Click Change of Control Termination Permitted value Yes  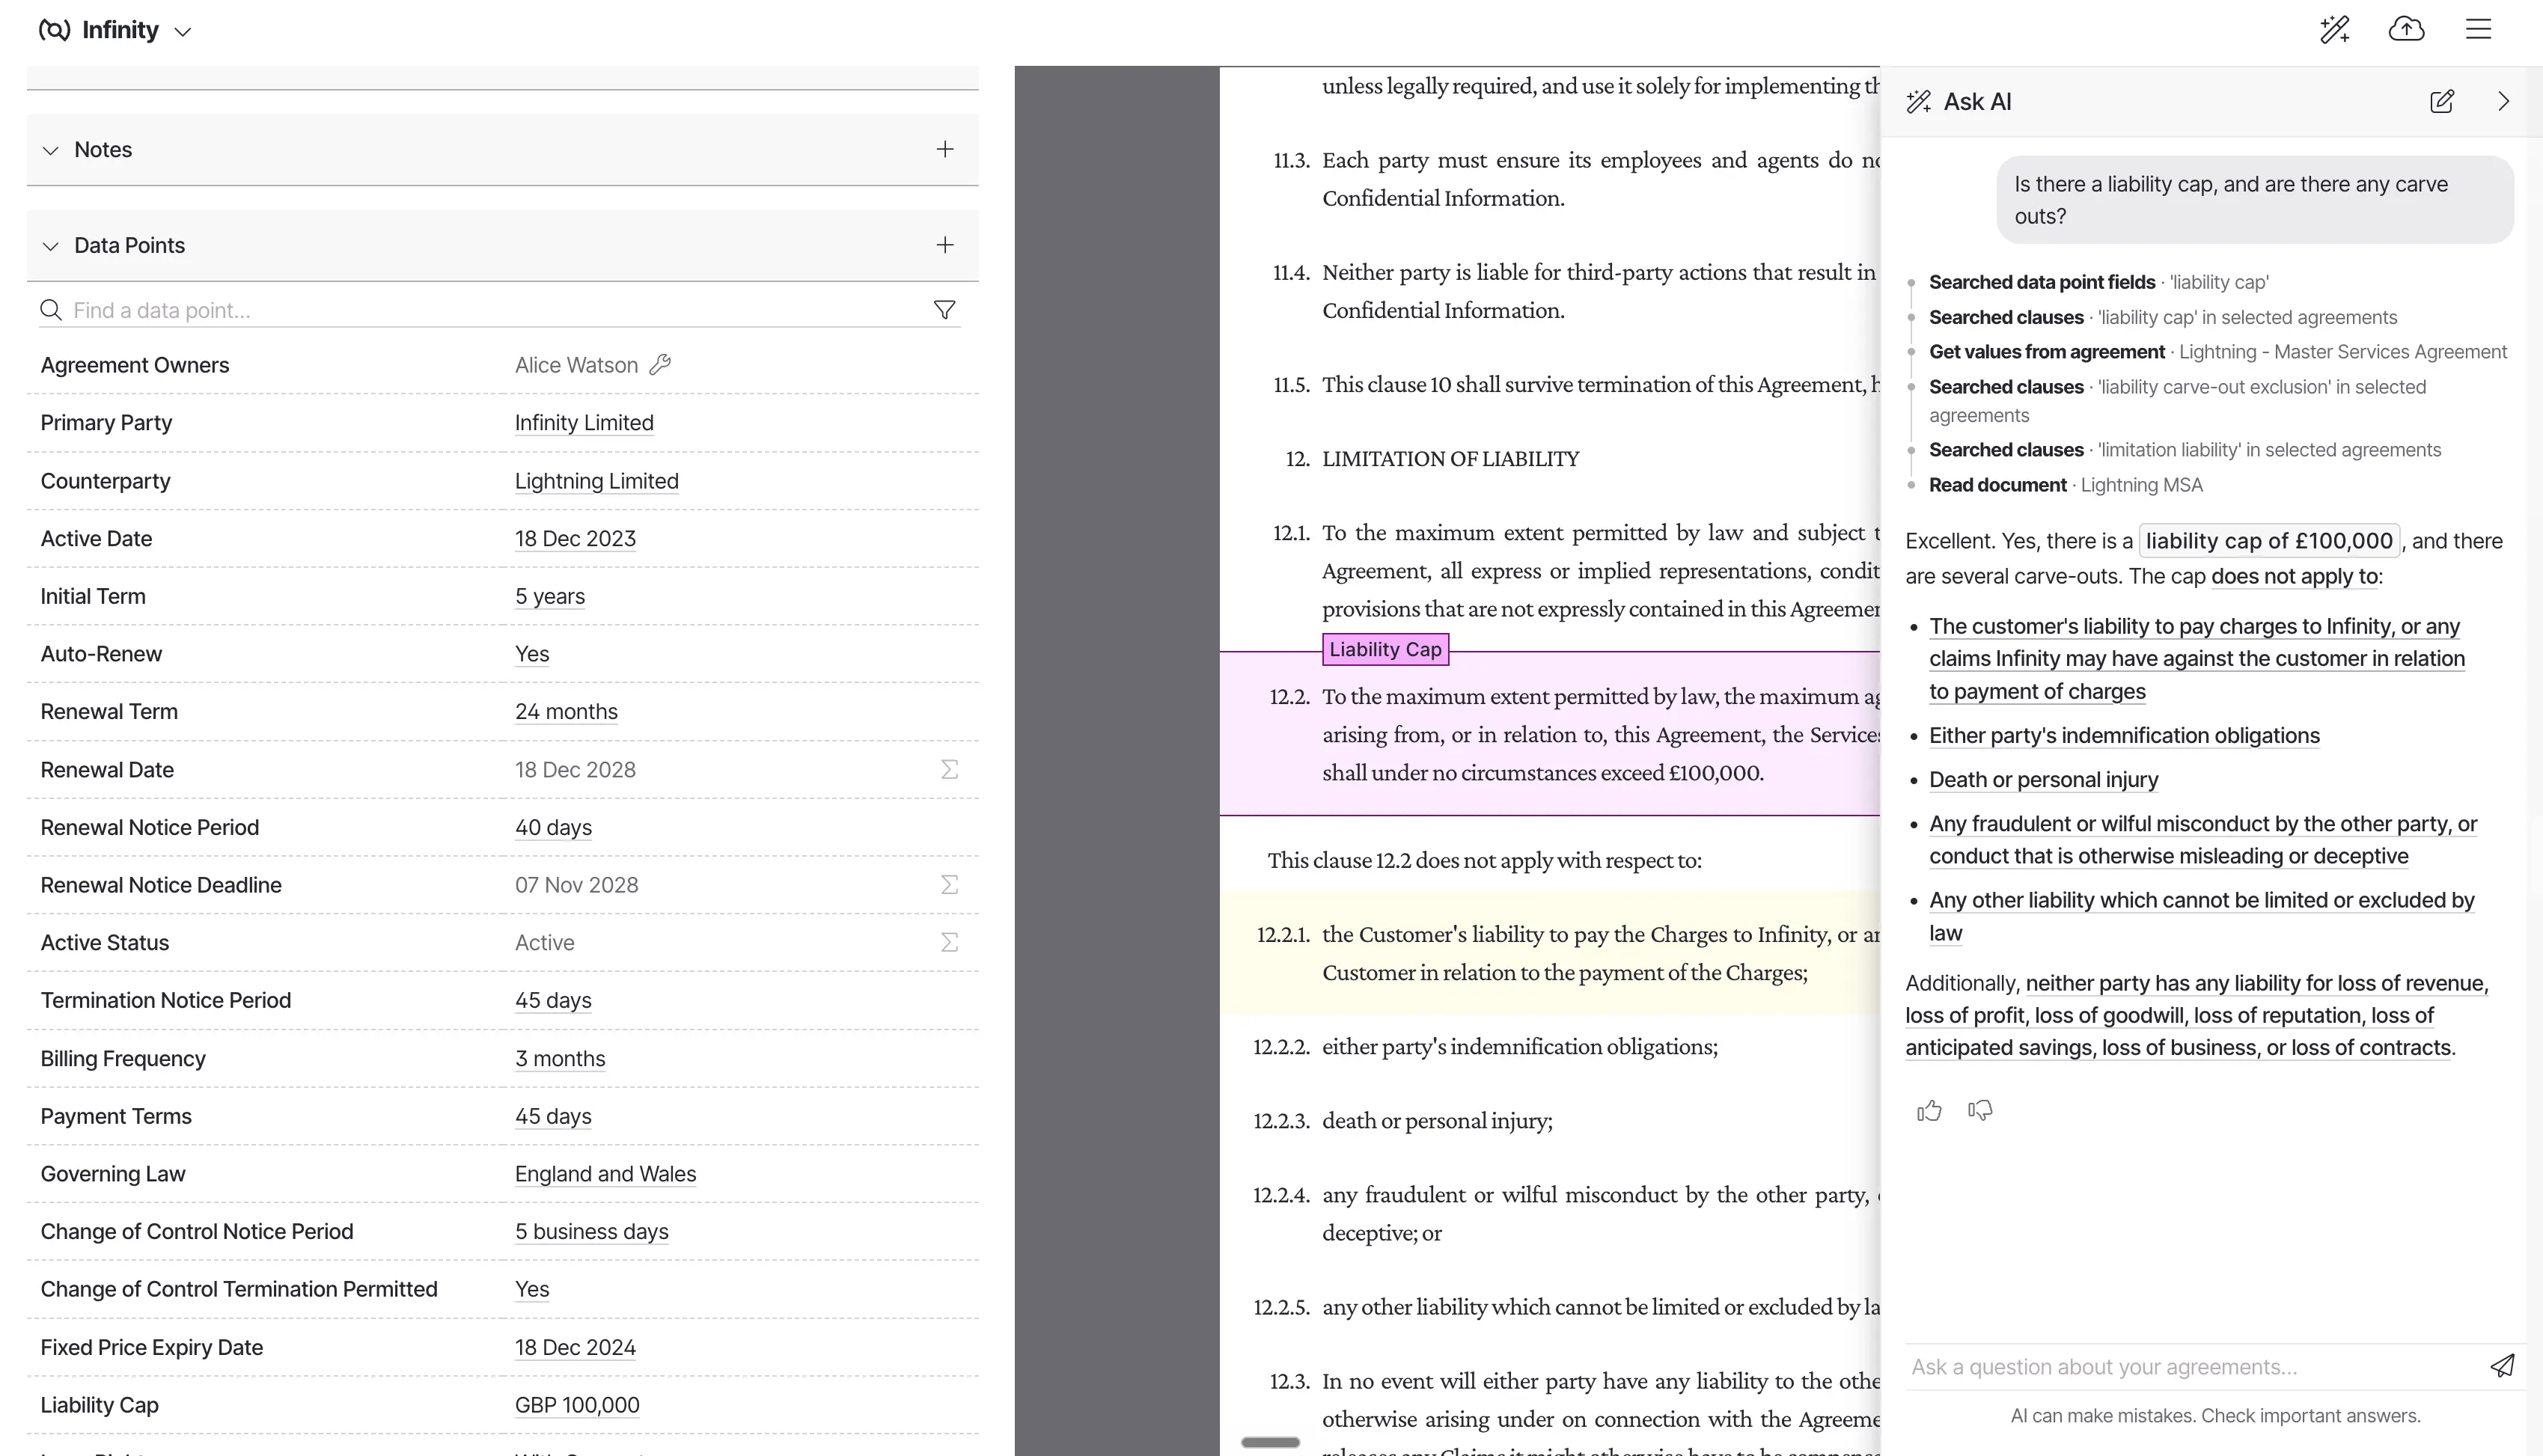532,1290
